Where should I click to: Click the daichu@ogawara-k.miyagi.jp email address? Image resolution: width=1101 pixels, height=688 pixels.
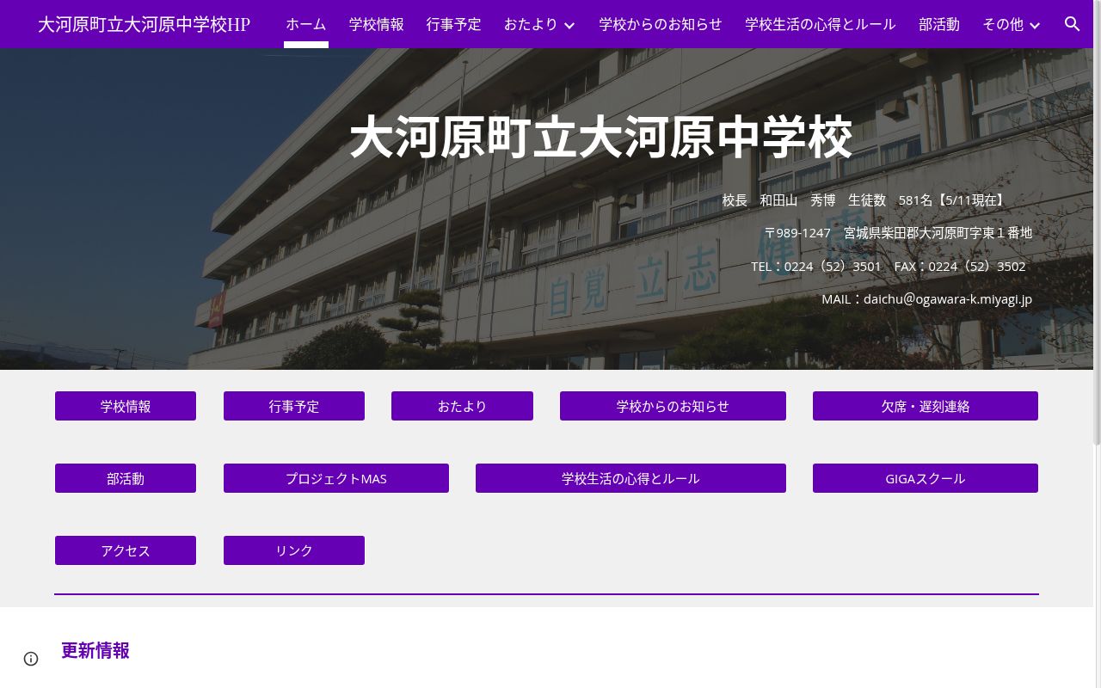click(948, 299)
